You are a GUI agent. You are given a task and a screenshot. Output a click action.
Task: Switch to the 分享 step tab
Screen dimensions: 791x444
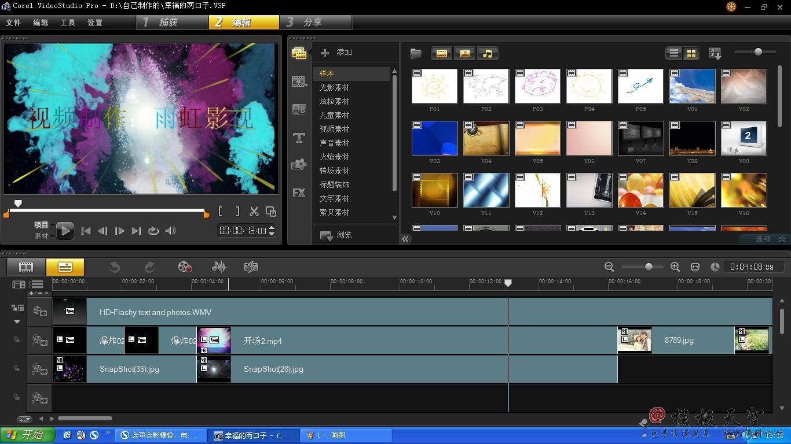(316, 22)
